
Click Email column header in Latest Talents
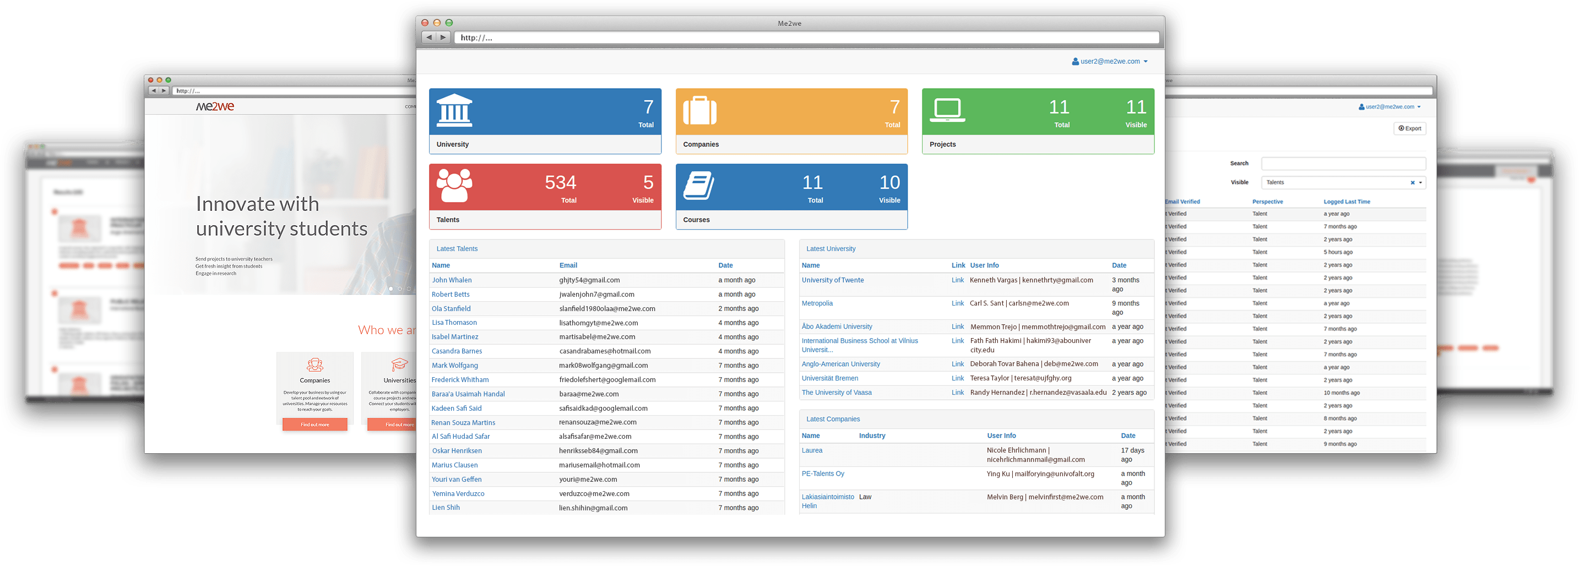(x=568, y=265)
